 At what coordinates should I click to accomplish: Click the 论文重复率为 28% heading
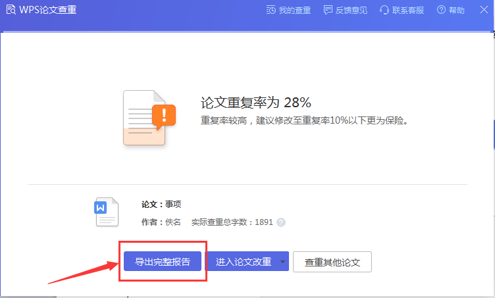pos(255,103)
